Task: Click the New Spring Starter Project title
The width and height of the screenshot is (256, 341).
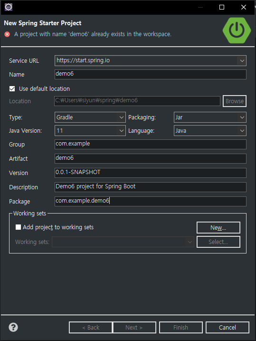Action: [x=43, y=23]
